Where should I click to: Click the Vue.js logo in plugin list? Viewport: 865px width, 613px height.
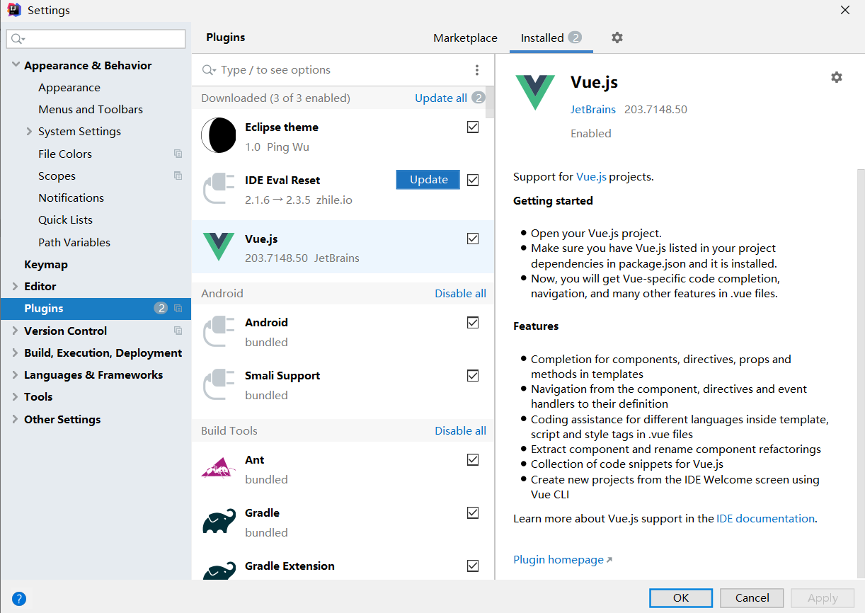(x=218, y=246)
